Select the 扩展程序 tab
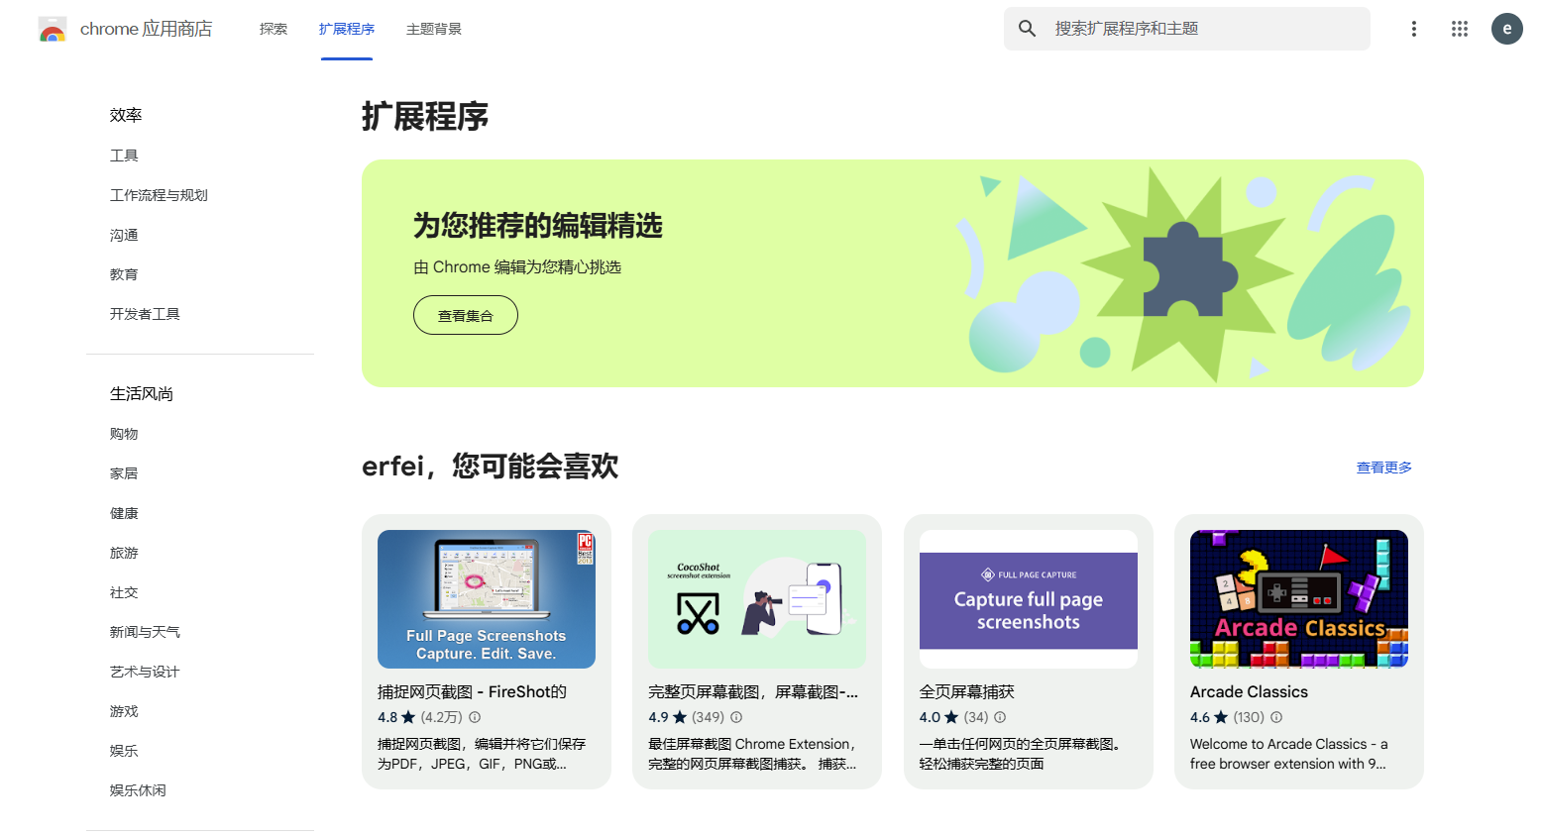 click(x=347, y=29)
